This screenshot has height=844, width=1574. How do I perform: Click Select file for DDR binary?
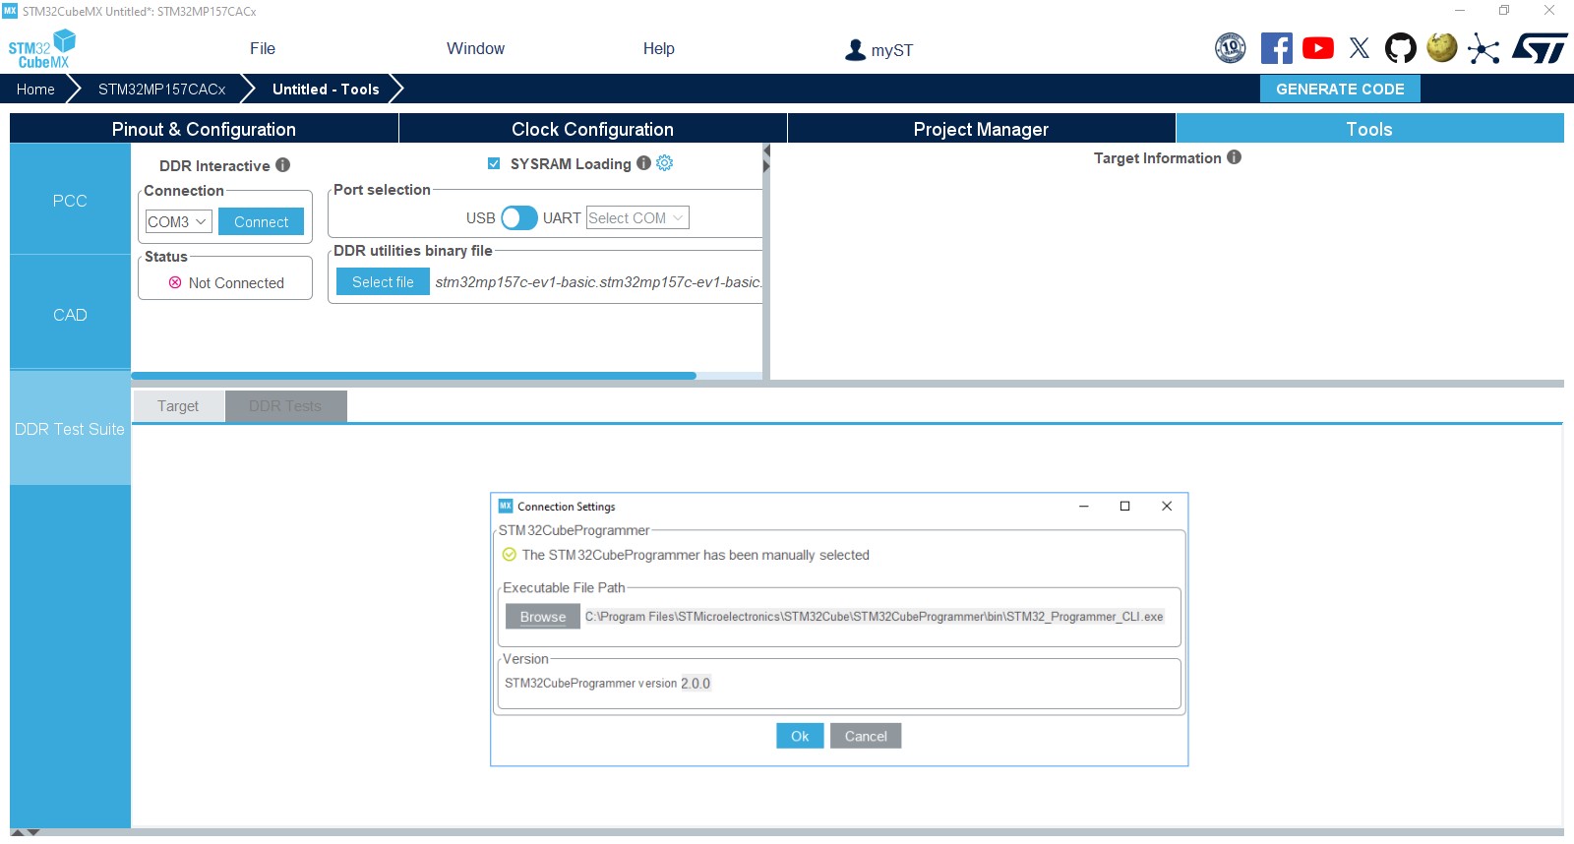pyautogui.click(x=383, y=282)
